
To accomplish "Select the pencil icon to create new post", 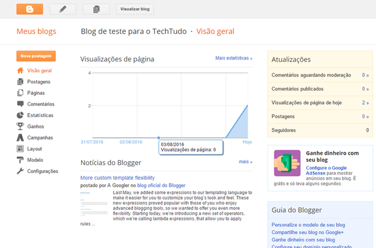I will click(x=63, y=9).
